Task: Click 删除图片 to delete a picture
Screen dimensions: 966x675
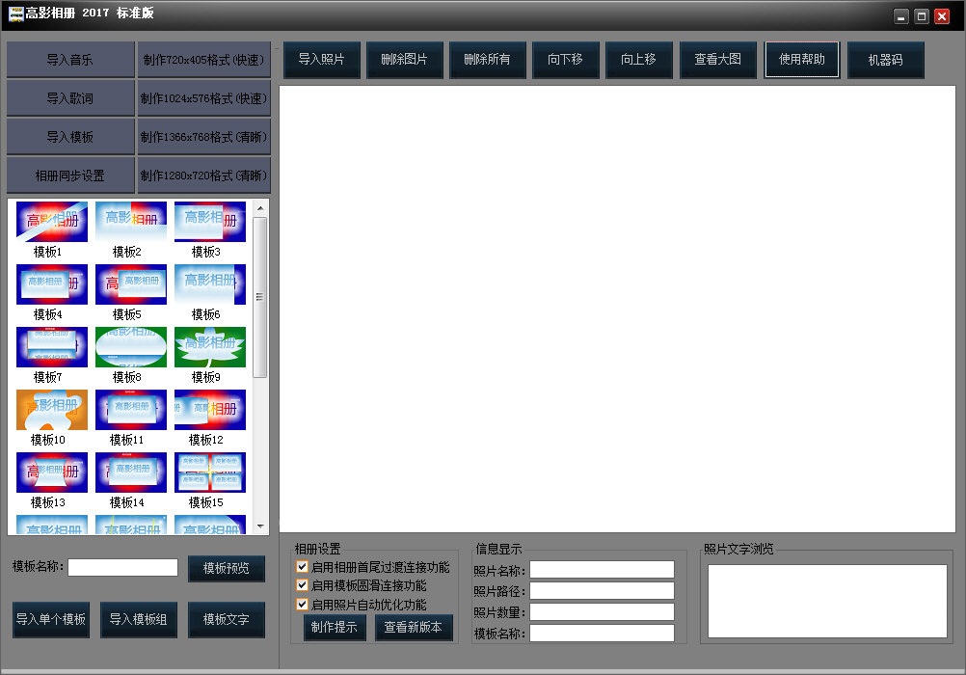Action: (404, 59)
